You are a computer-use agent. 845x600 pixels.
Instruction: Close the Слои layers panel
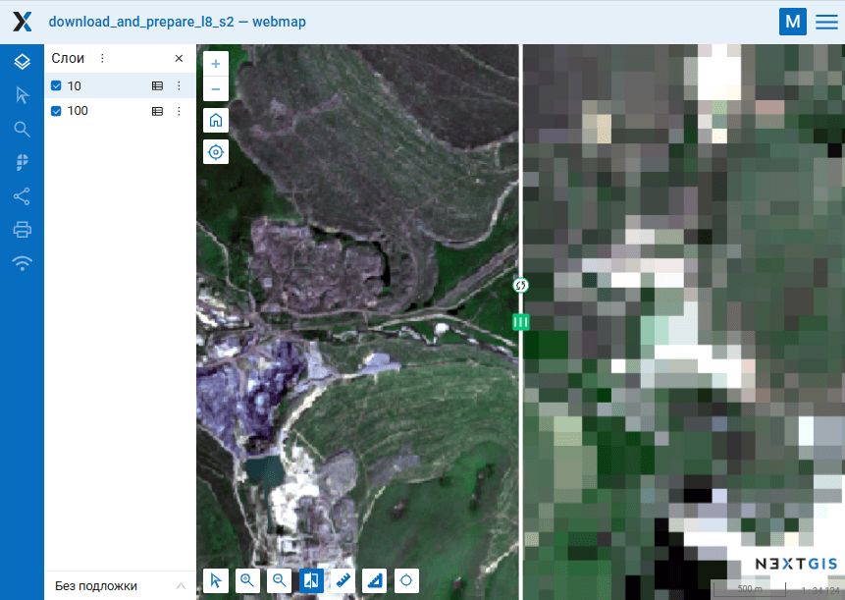tap(179, 59)
